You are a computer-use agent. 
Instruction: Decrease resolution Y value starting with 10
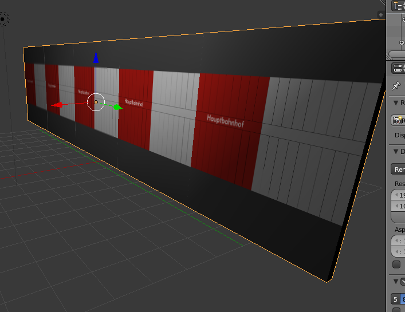click(396, 206)
